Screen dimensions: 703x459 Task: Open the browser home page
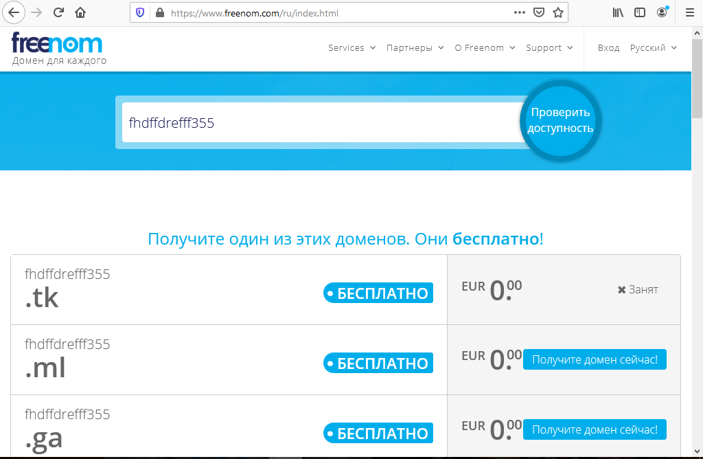point(80,12)
